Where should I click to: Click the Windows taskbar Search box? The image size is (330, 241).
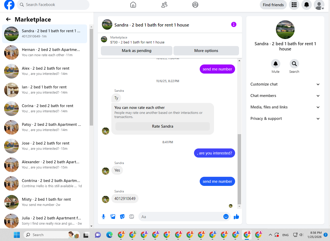[51, 235]
